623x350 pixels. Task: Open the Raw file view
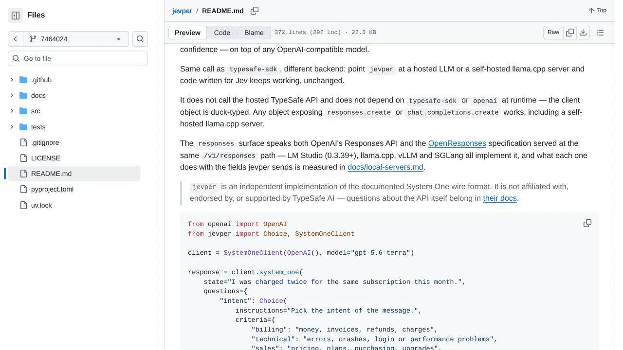[x=553, y=33]
